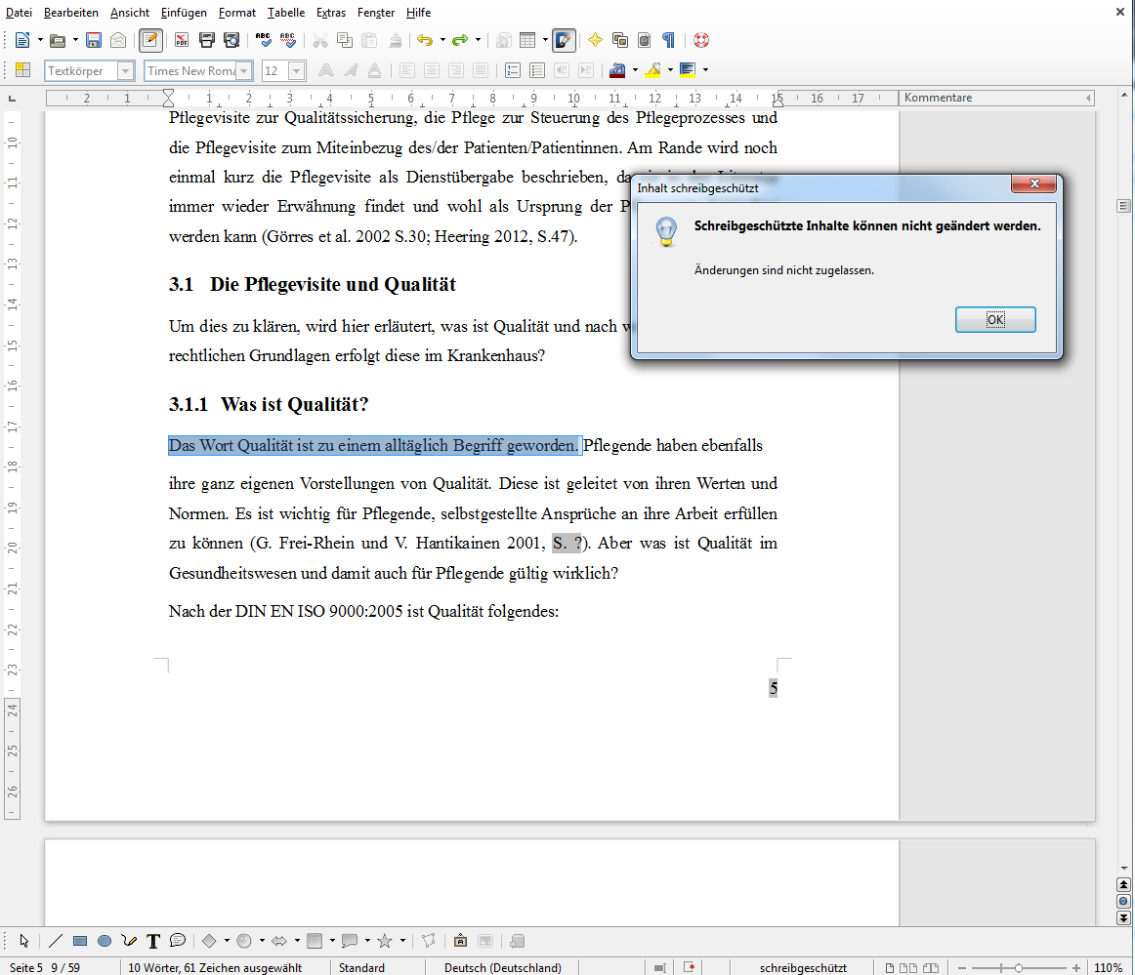Click OK in the Inhalt schreibgeschützt dialog

[x=995, y=320]
